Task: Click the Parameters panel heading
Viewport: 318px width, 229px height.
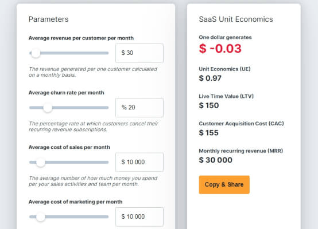Action: [48, 19]
